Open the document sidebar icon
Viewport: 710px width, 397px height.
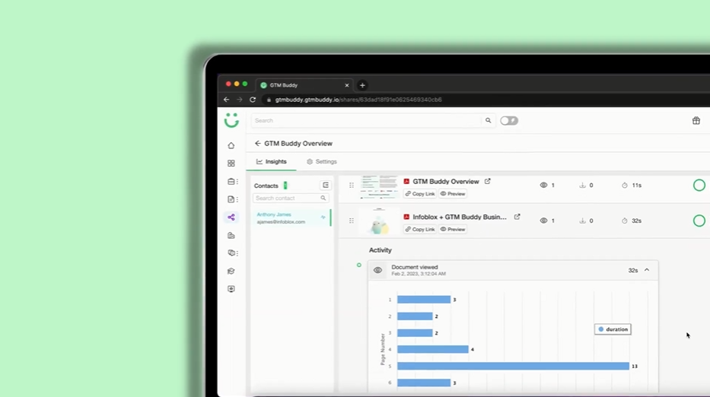232,199
